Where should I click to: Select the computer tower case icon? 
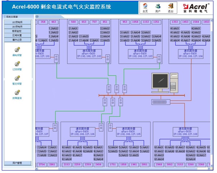tap(174, 83)
